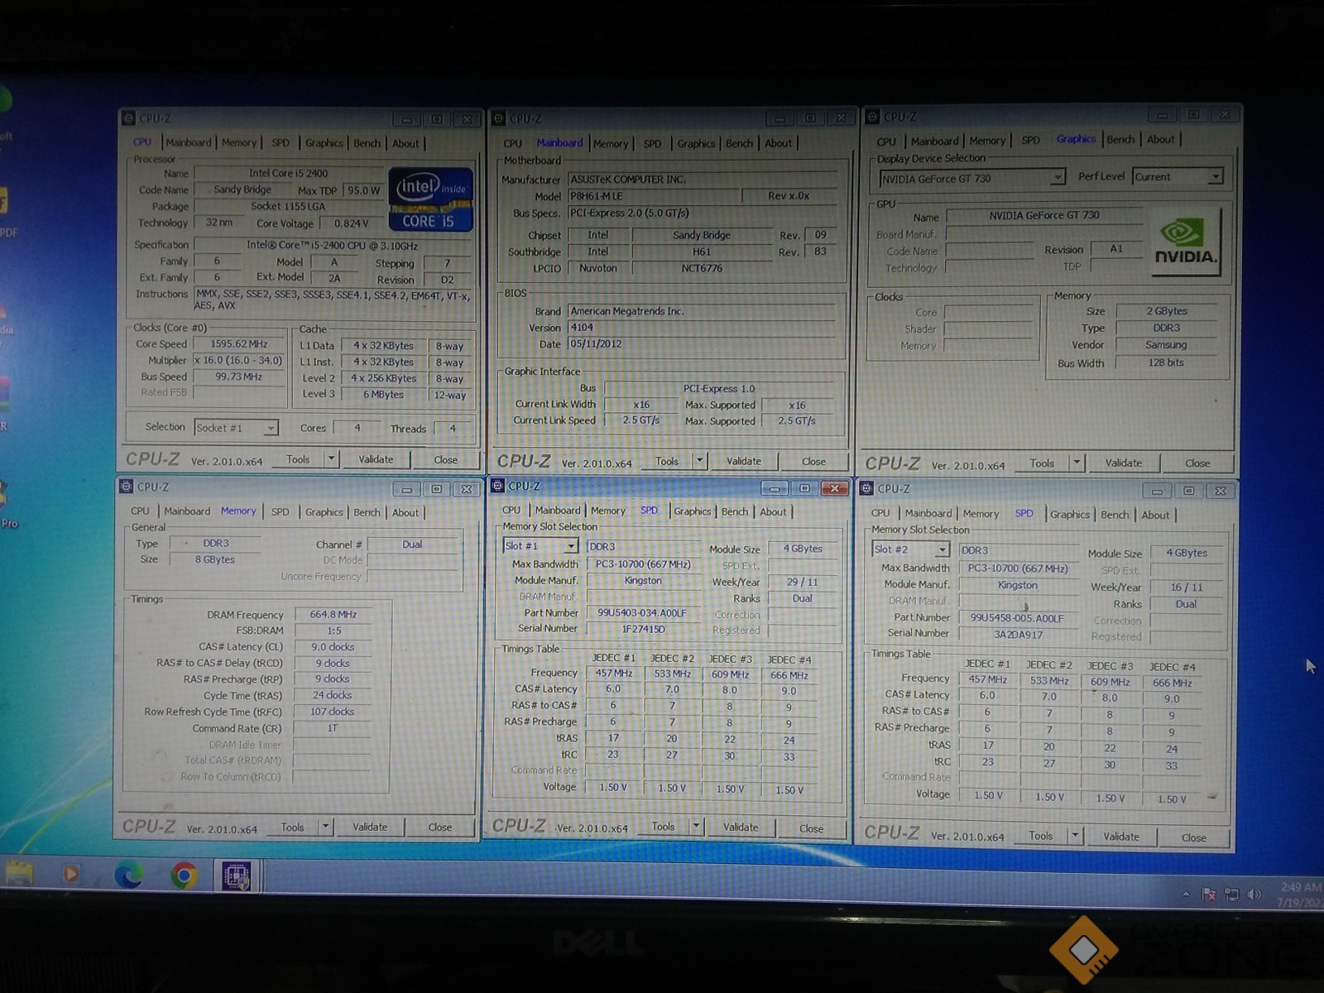Click the Bus Width 128 bits value
The width and height of the screenshot is (1324, 993).
(1166, 362)
